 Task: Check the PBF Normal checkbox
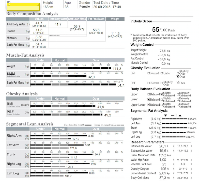(x=149, y=83)
